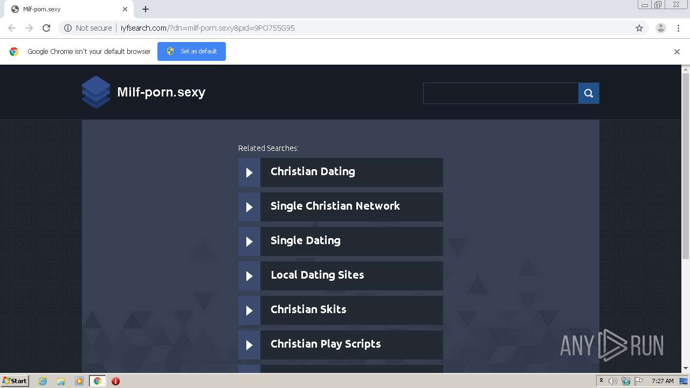
Task: Click the Milf-porn.sexy site title text
Action: [x=161, y=92]
